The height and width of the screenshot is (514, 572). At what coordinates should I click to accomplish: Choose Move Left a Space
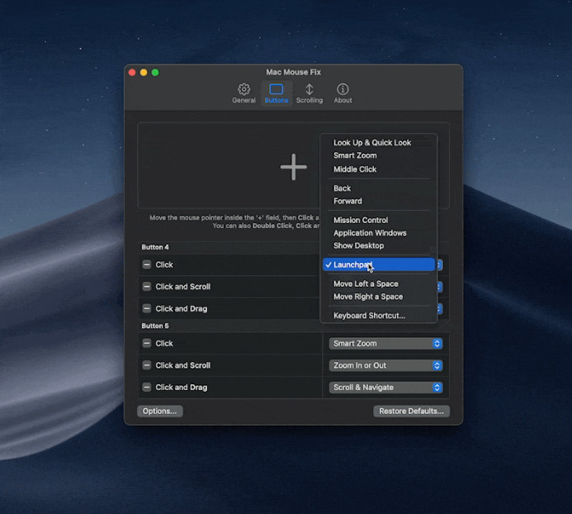point(379,283)
